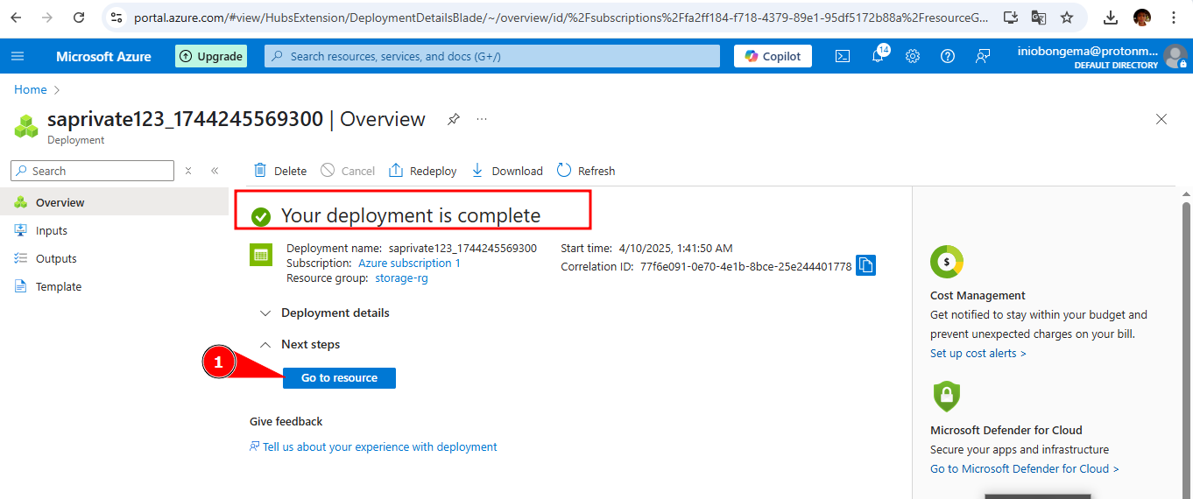Screen dimensions: 1193x499
Task: Open Cloud Shell from the header
Action: coord(842,56)
